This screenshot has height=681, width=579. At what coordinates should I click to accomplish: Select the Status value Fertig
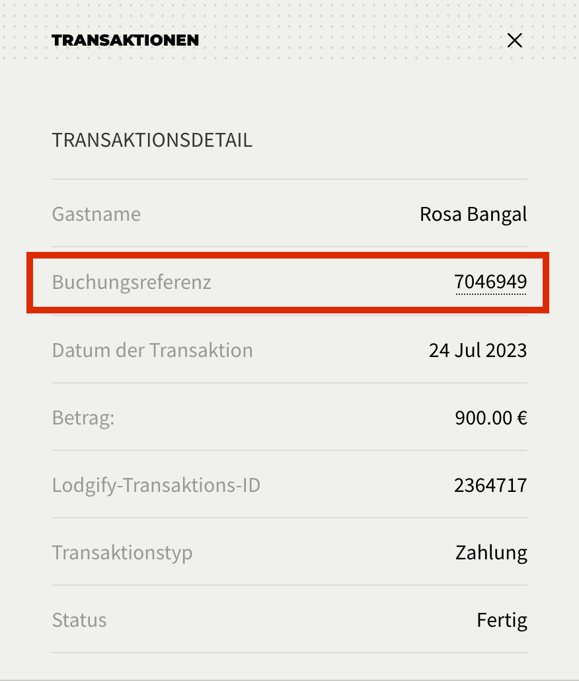(x=502, y=620)
